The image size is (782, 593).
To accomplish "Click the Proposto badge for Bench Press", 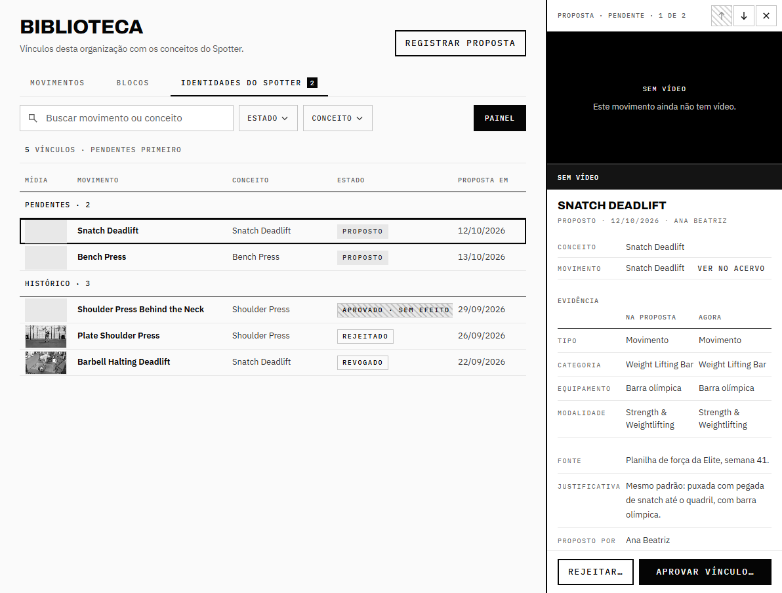I will (x=363, y=257).
